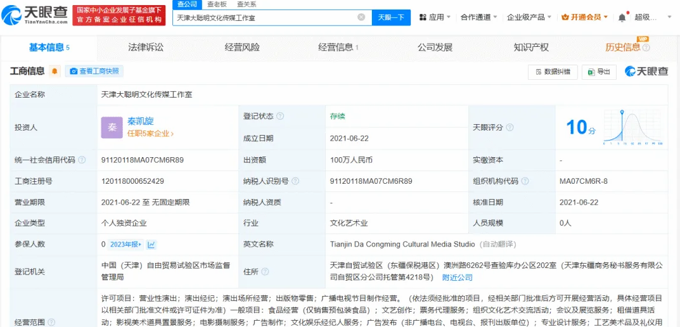
Task: Open the TianYanCha home logo
Action: point(35,15)
